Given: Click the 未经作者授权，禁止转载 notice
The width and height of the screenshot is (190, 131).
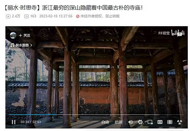Looking at the screenshot, I should coord(100,16).
